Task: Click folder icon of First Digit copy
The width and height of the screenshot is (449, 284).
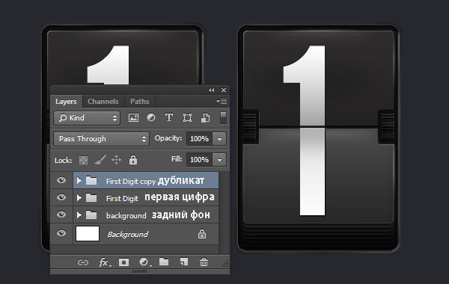Action: tap(91, 181)
